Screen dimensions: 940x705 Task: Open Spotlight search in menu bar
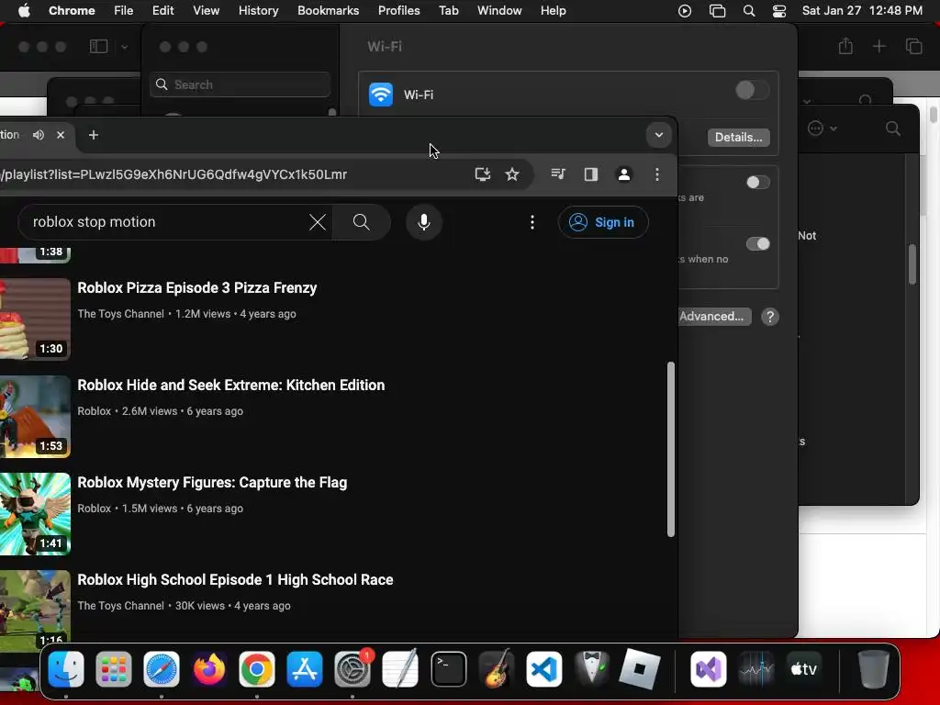749,11
